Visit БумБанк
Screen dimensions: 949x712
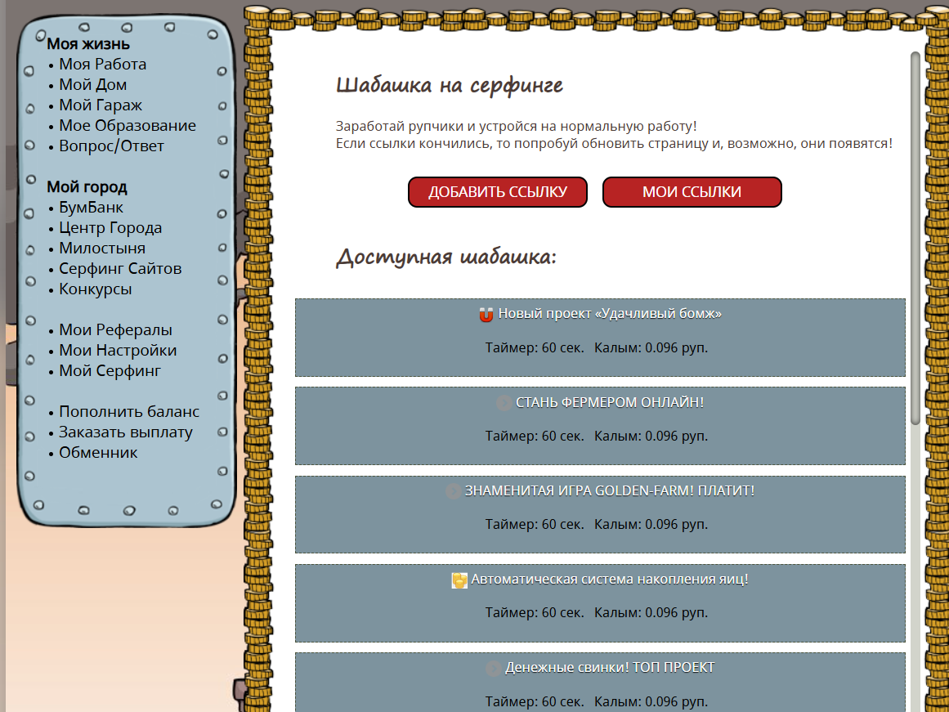coord(91,208)
